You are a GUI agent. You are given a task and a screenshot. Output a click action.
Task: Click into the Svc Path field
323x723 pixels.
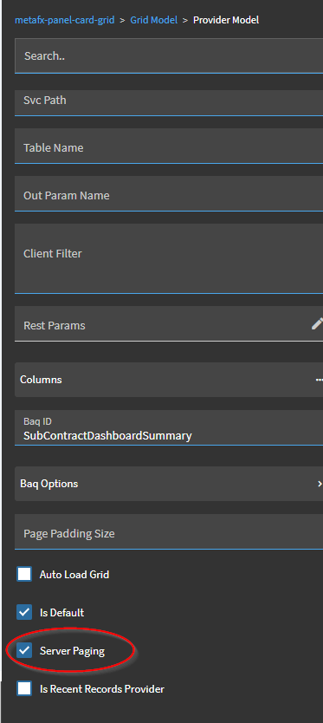click(169, 103)
